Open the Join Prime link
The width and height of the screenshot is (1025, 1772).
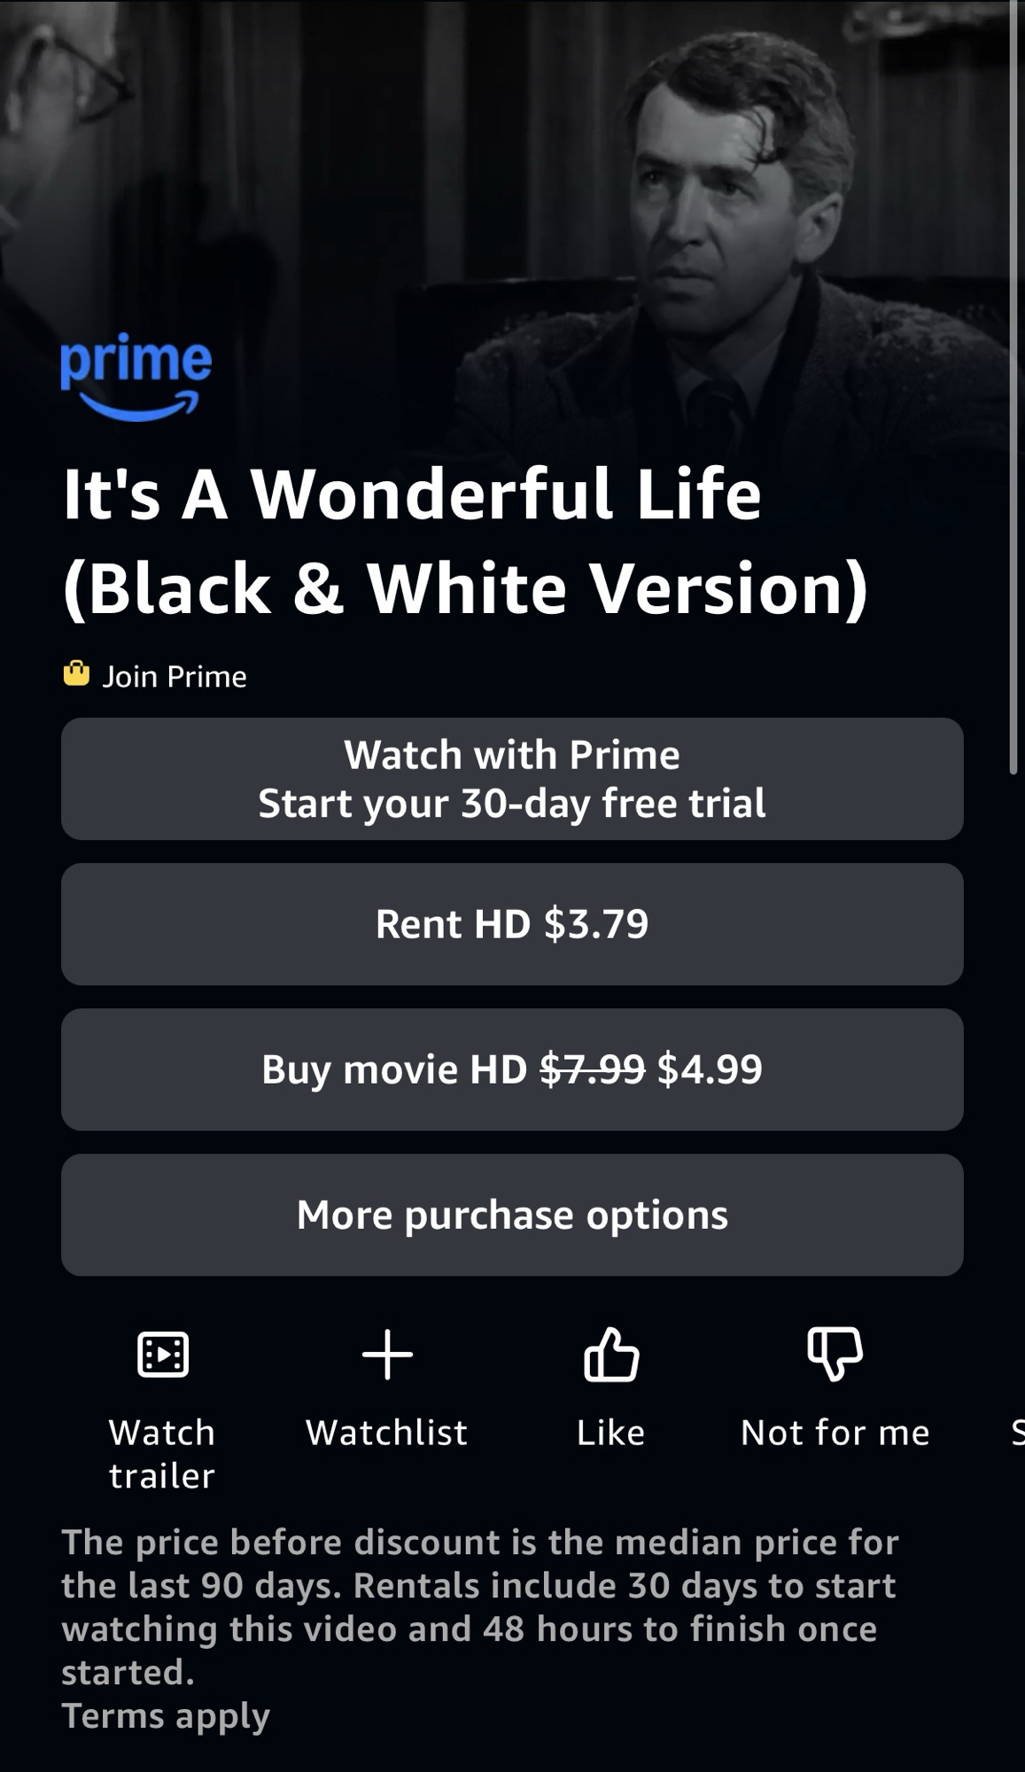(175, 676)
